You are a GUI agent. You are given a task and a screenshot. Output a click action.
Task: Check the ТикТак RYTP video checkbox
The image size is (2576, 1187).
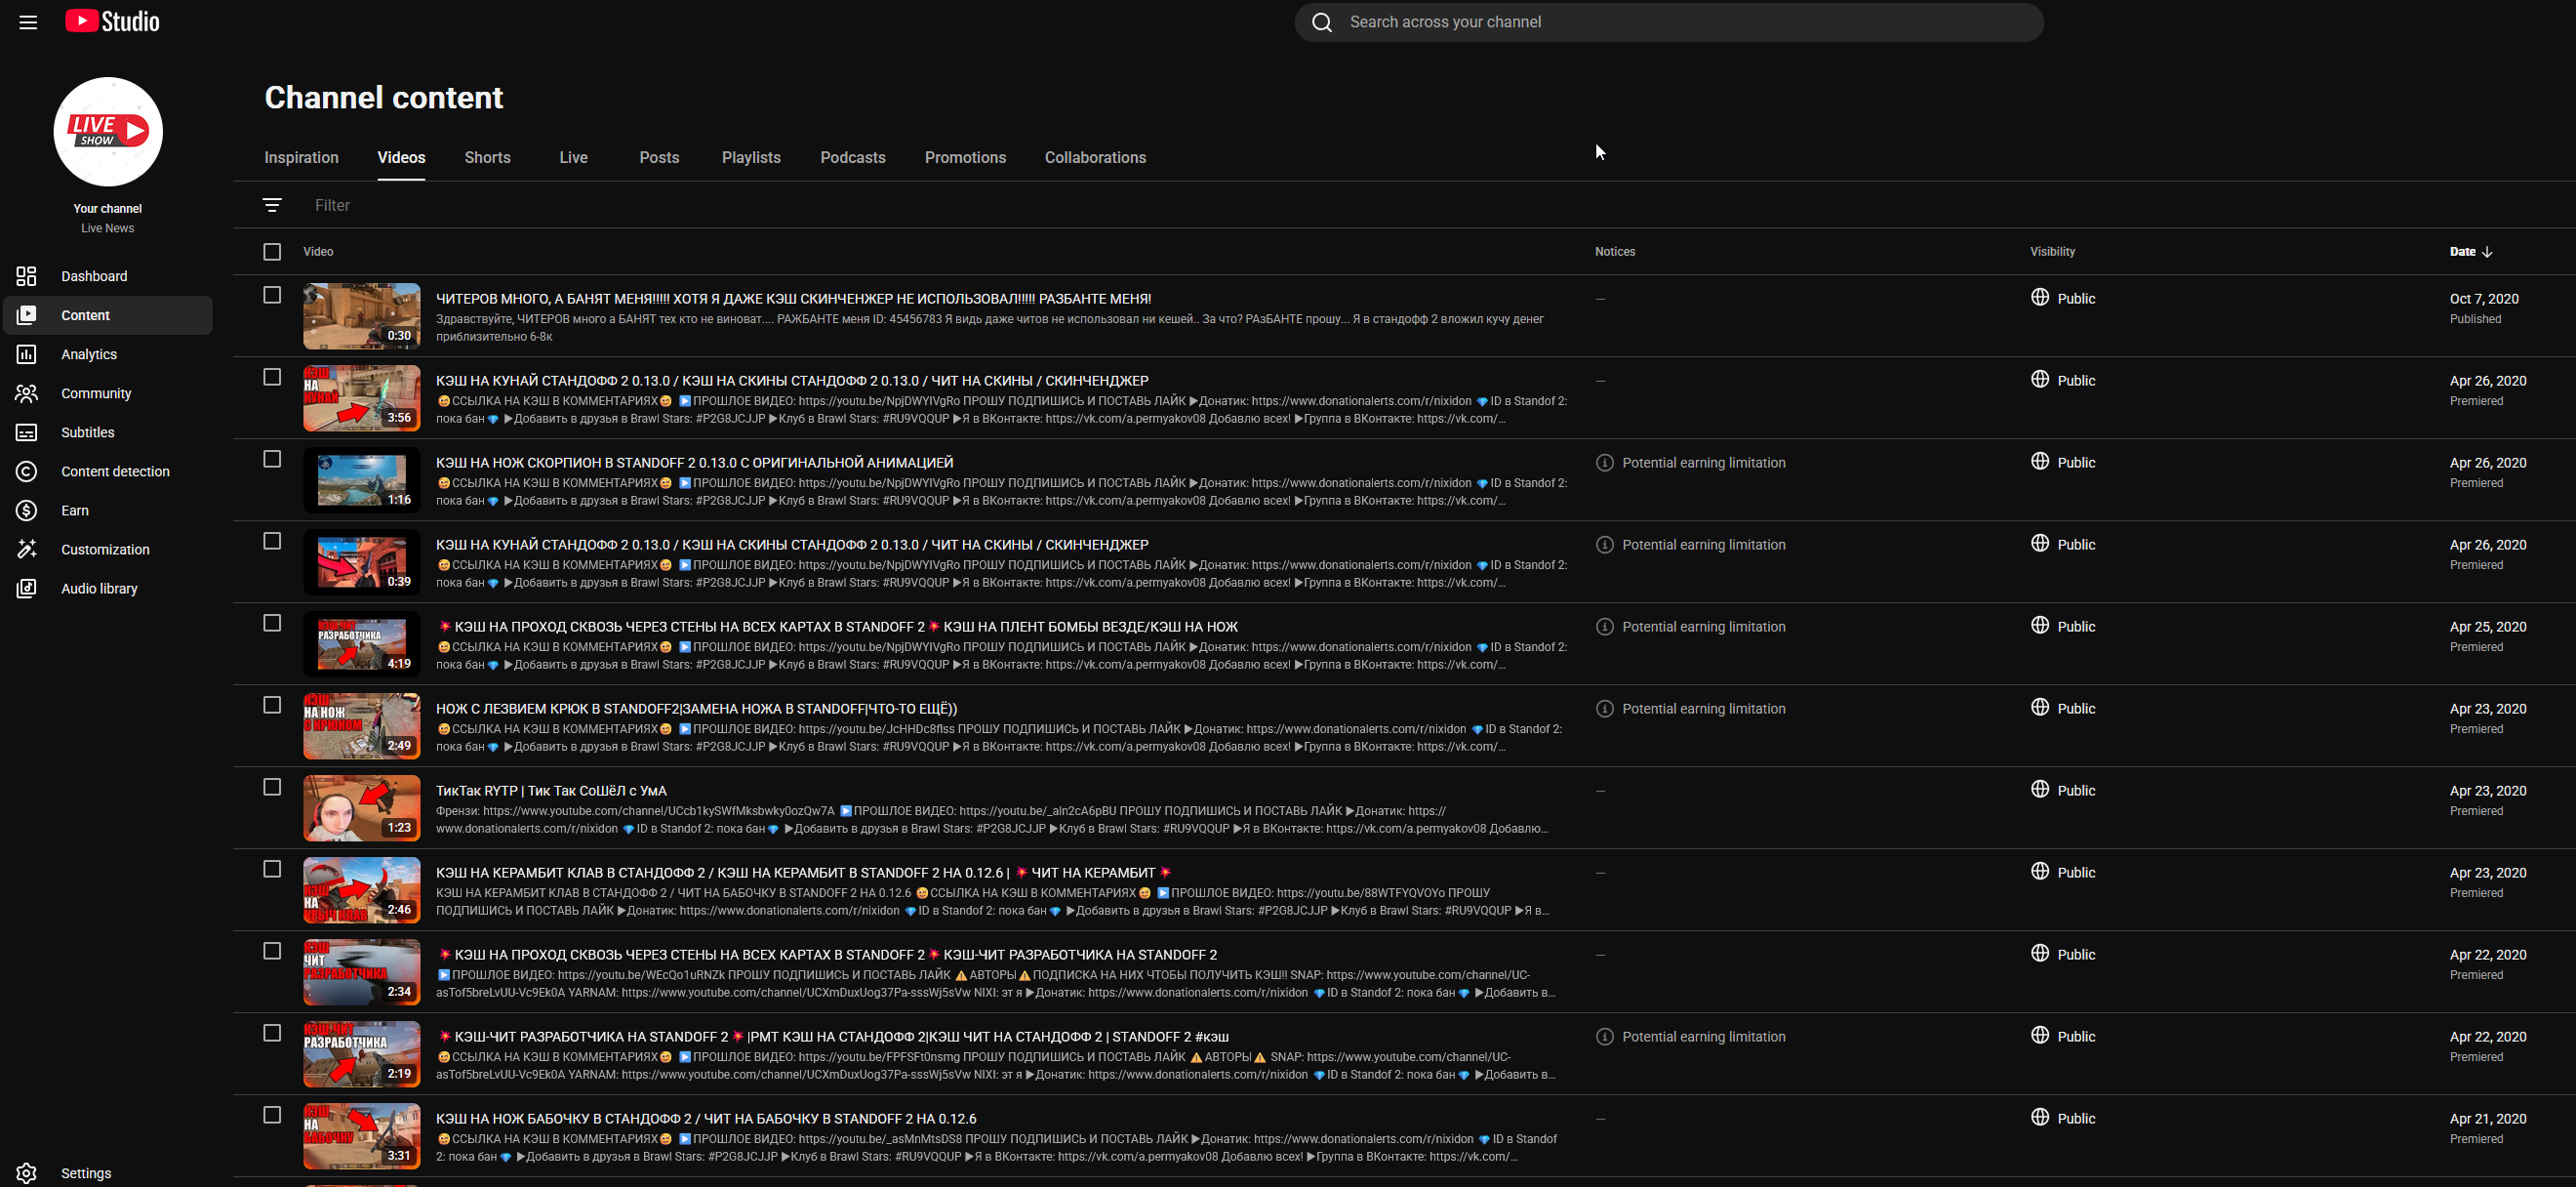[272, 787]
